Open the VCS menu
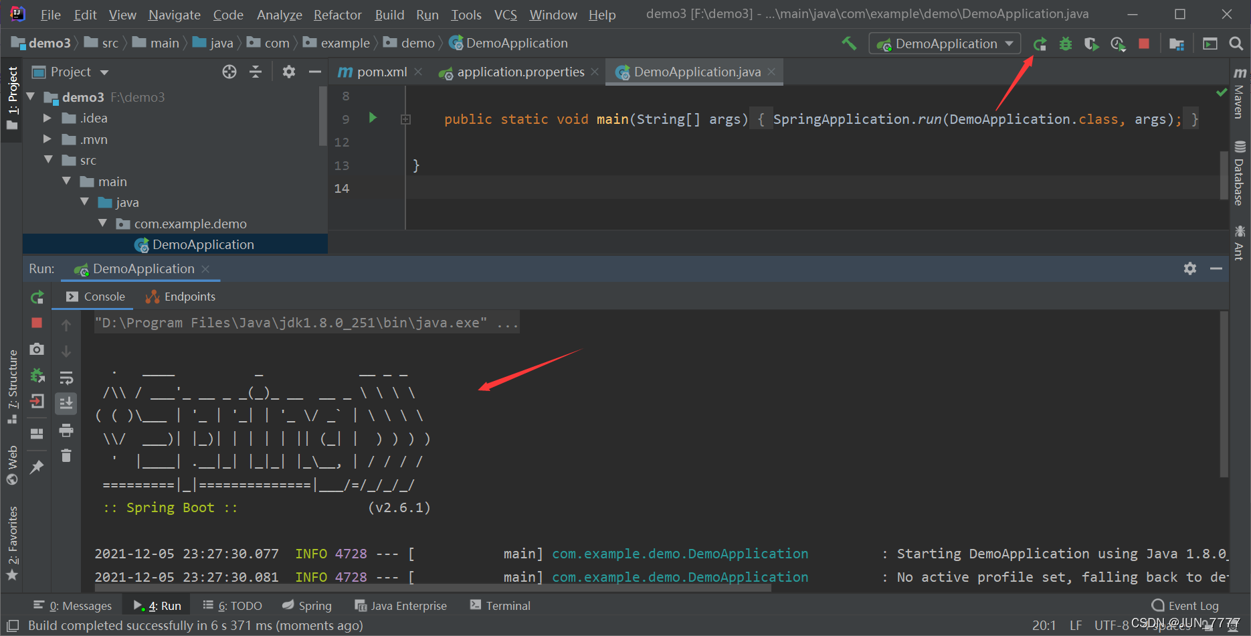 point(506,15)
